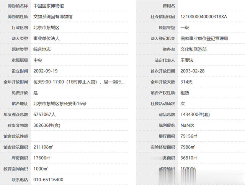Select address 北京市东城区东长安街16号
This screenshot has height=185, width=245.
coord(60,104)
